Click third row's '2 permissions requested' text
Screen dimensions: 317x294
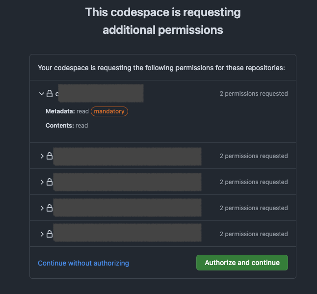(x=254, y=182)
